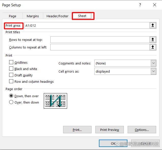Screen dimensions: 162x150
Task: Go to Header/Footer tab
Action: click(x=57, y=16)
